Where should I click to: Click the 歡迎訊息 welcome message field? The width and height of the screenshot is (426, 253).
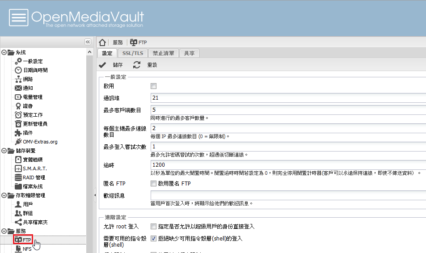(288, 195)
